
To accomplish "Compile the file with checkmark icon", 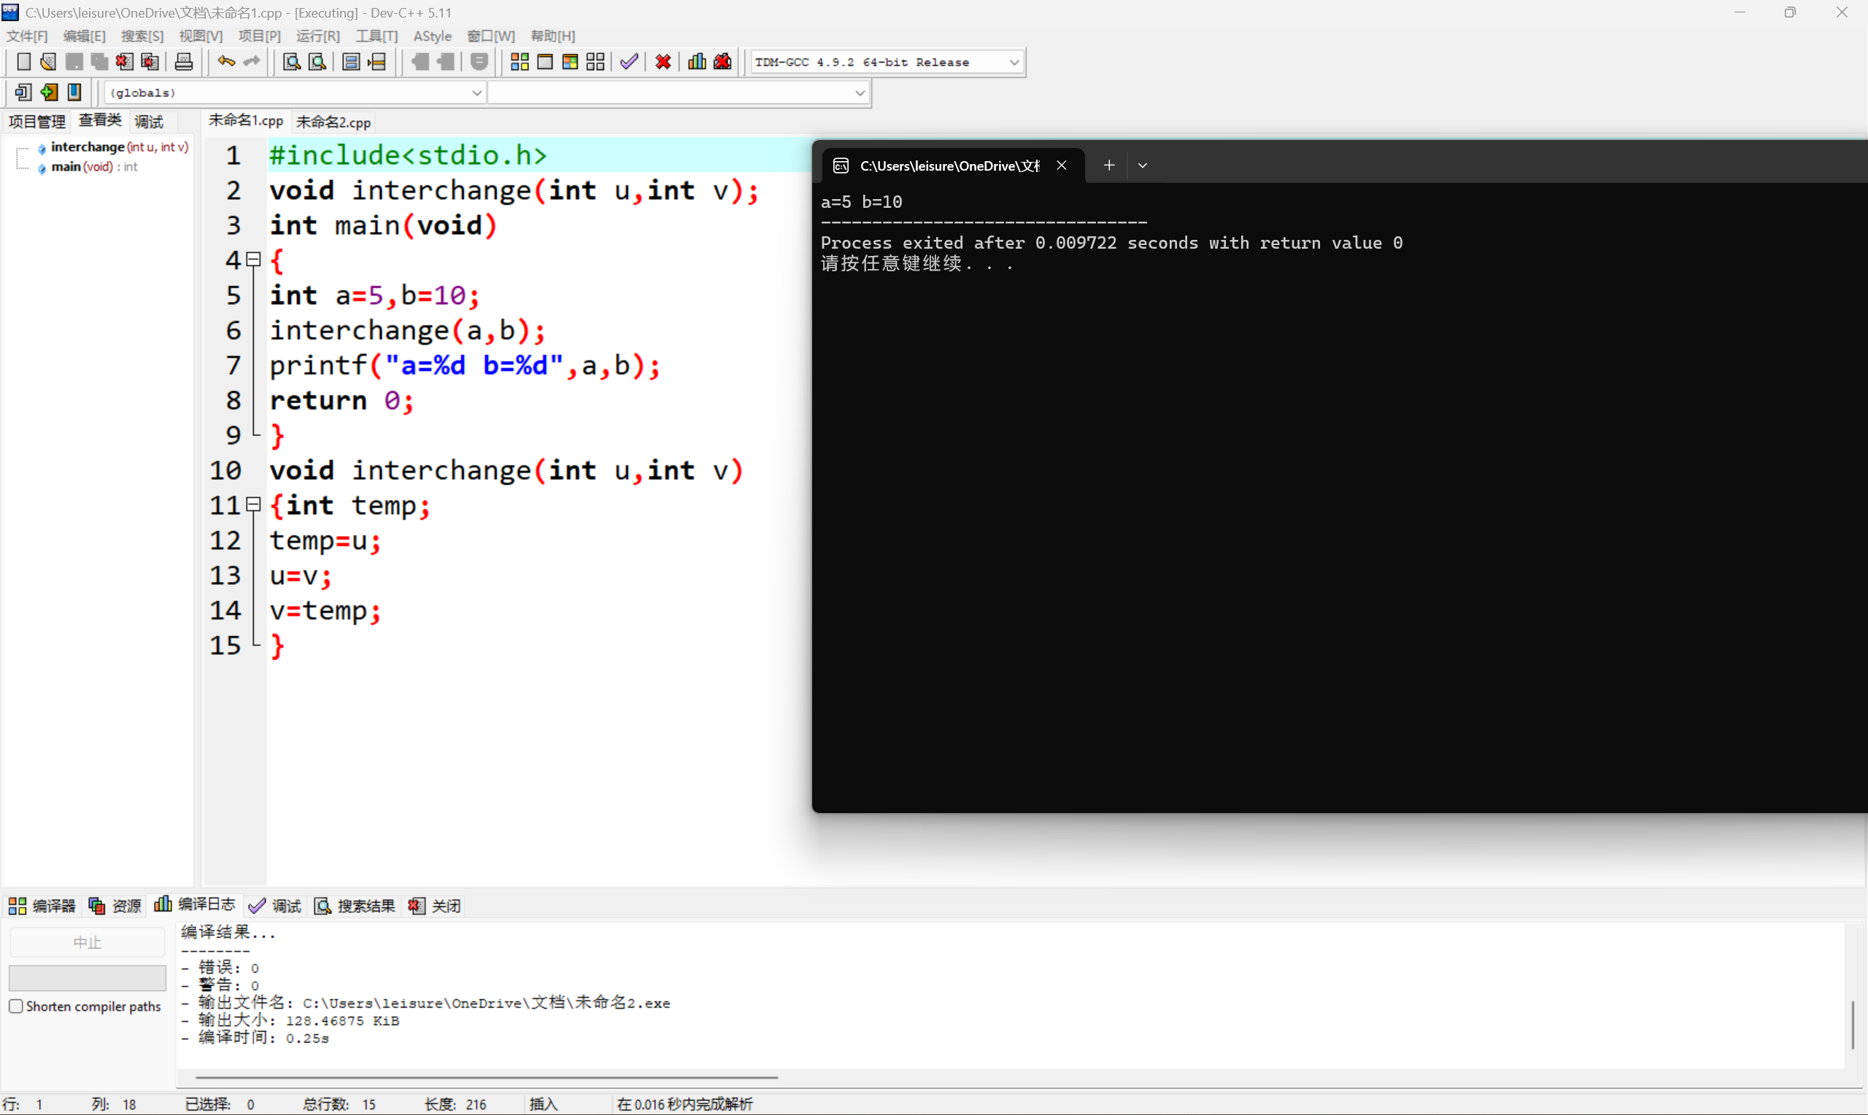I will [x=629, y=61].
